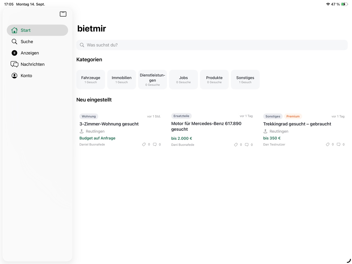Click offers tag icon on 3-Zimmer-Wohnung listing
Image resolution: width=352 pixels, height=264 pixels.
(x=144, y=144)
